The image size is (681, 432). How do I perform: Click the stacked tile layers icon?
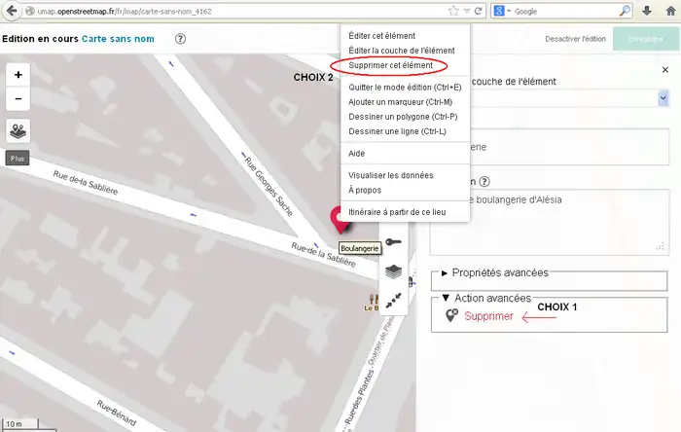pyautogui.click(x=394, y=271)
